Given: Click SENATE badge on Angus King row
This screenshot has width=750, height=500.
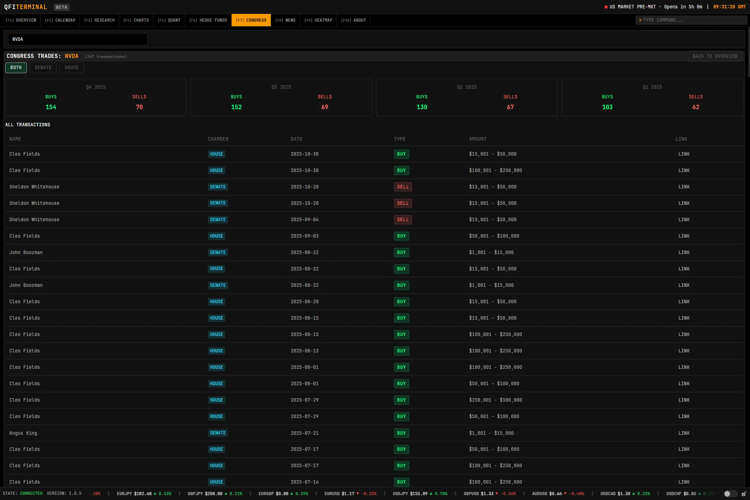Looking at the screenshot, I should tap(218, 433).
